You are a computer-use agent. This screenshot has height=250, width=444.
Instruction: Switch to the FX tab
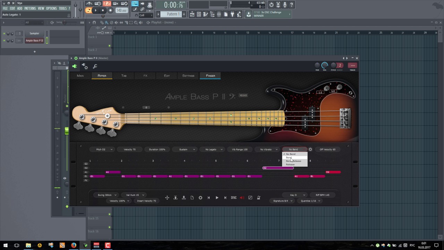pyautogui.click(x=145, y=76)
